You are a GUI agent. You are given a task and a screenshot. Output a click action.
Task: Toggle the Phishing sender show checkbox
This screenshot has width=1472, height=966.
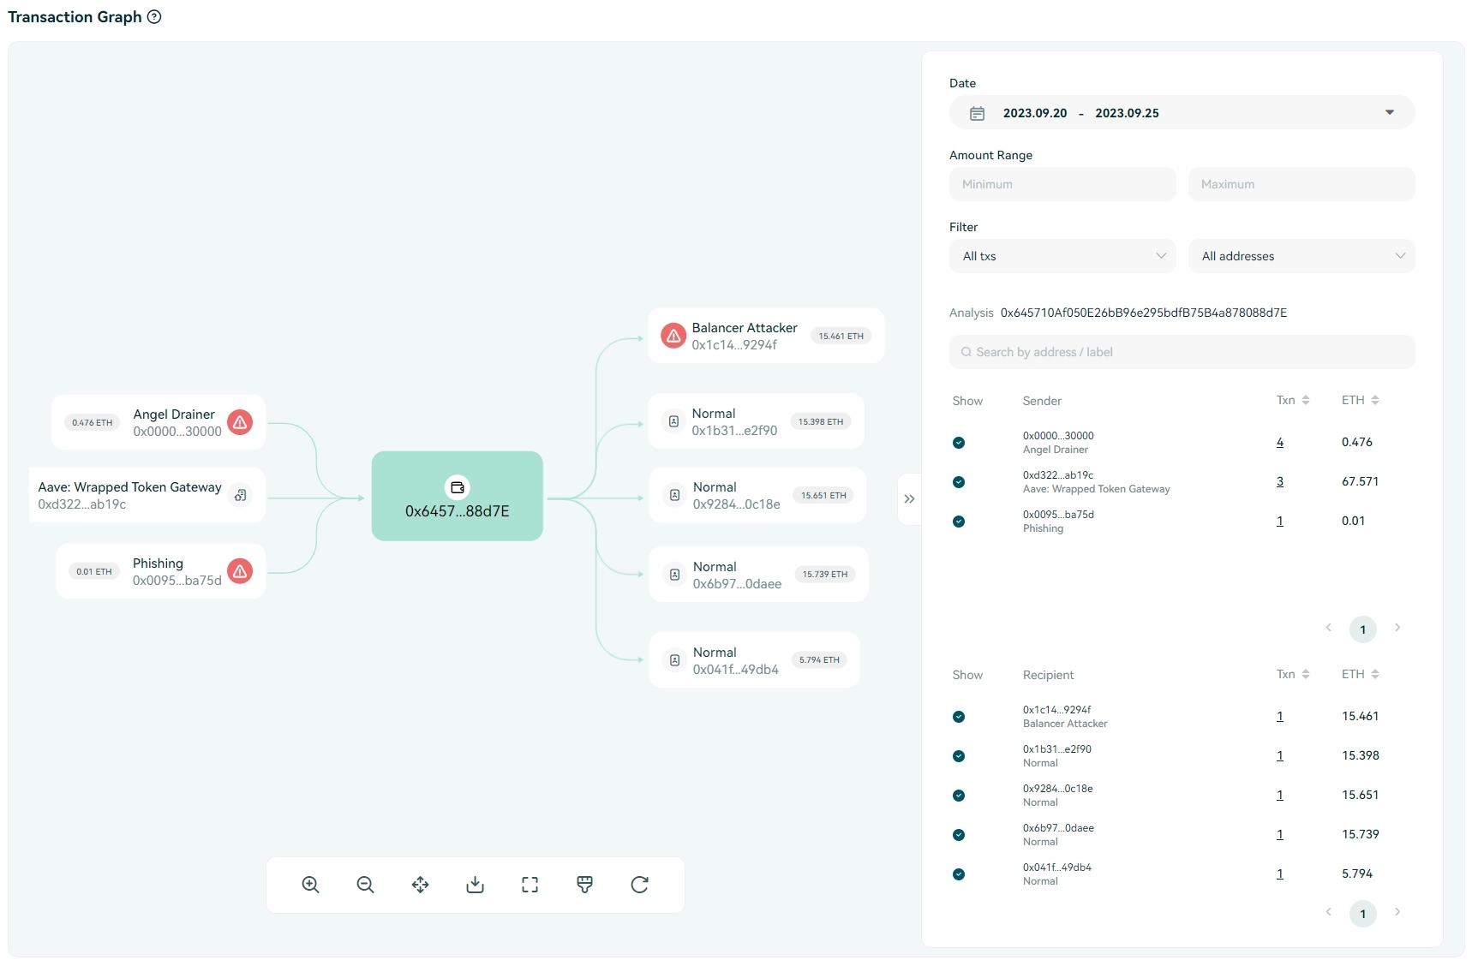959,522
